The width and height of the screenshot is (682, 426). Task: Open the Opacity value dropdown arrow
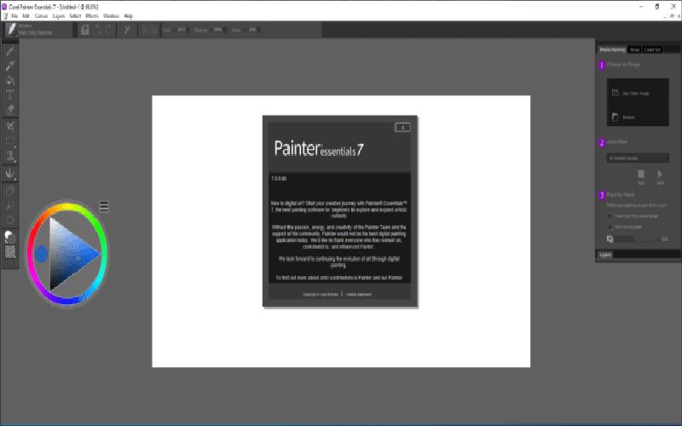[224, 30]
